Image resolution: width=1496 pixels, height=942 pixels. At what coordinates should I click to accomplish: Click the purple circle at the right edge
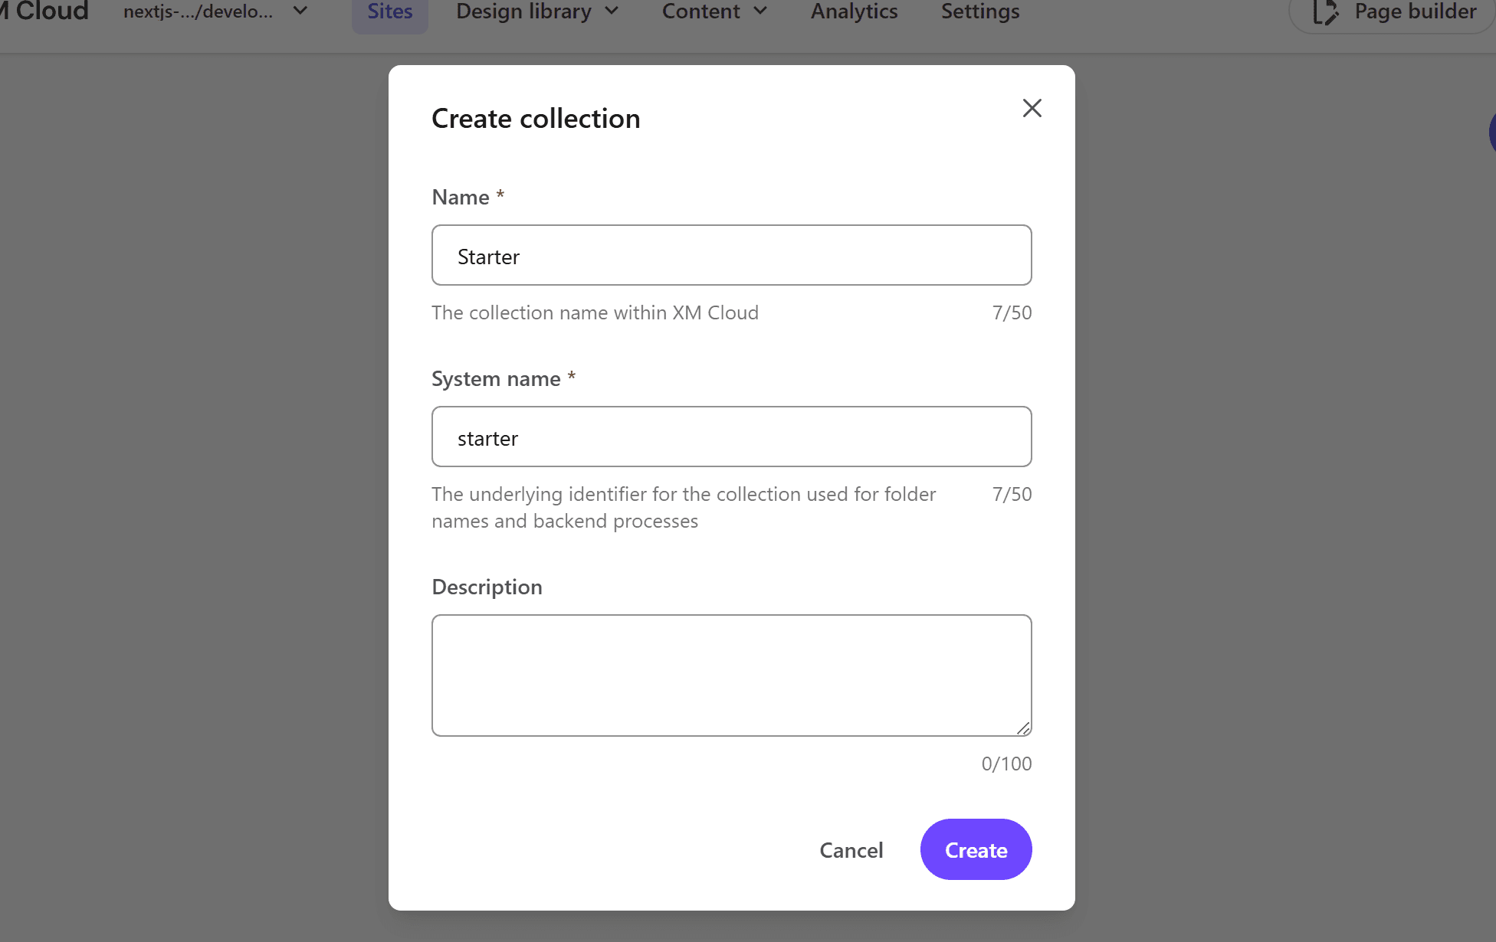[x=1491, y=132]
